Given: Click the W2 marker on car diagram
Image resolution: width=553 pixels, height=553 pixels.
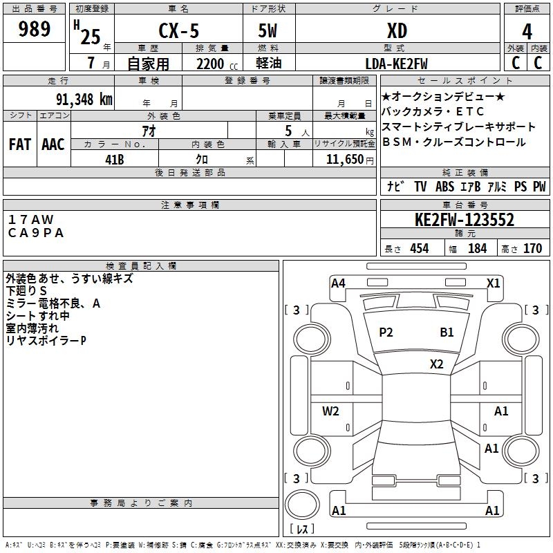Looking at the screenshot, I should tap(330, 411).
